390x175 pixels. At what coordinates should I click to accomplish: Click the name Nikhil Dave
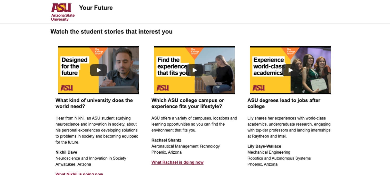click(x=66, y=152)
